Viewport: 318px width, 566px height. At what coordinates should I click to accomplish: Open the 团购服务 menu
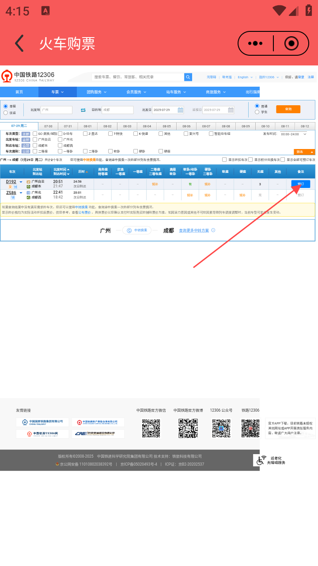pos(96,92)
